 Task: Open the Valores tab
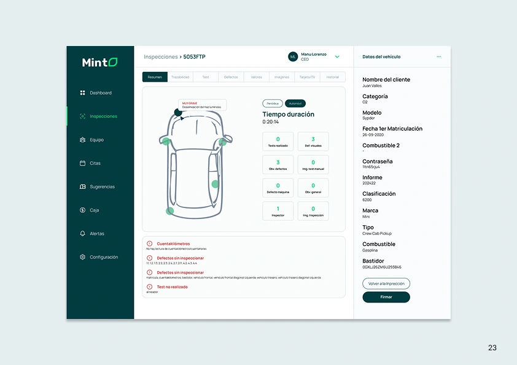(x=257, y=77)
